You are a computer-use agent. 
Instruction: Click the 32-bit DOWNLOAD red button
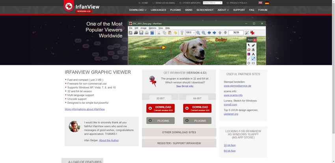pos(160,108)
